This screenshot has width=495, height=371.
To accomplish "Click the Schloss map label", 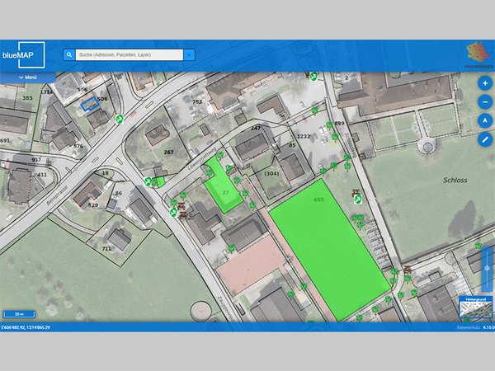I will [x=455, y=180].
